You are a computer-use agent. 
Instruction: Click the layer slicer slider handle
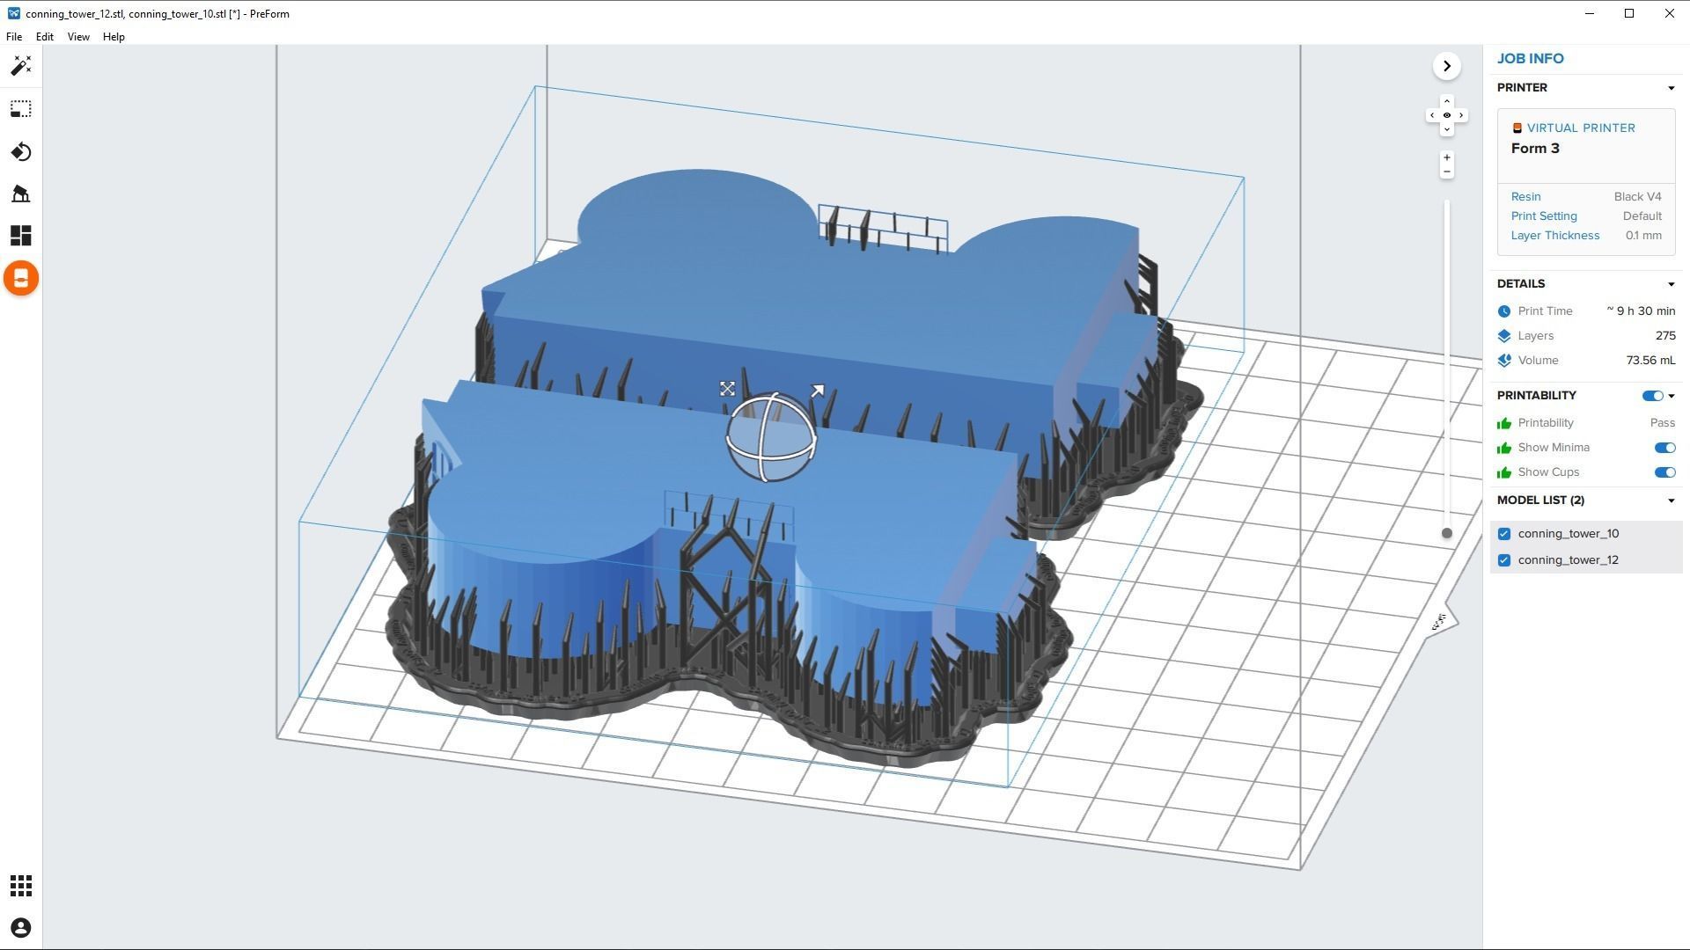pyautogui.click(x=1446, y=533)
